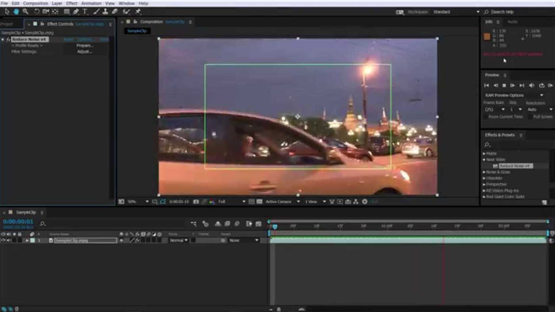555x312 pixels.
Task: Enable the From Current Time checkbox
Action: pos(486,117)
